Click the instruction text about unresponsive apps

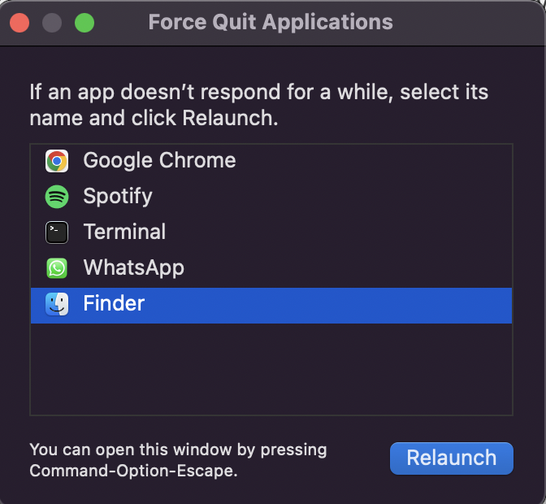(x=258, y=105)
